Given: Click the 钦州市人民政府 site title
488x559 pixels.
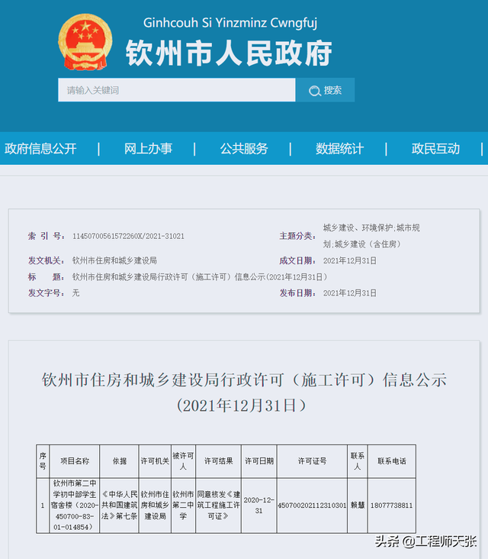Looking at the screenshot, I should tap(229, 53).
